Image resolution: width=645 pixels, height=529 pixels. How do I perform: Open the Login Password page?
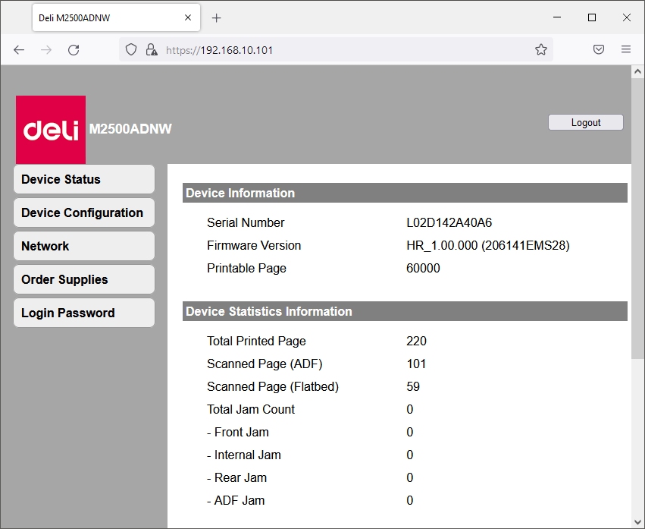[83, 313]
